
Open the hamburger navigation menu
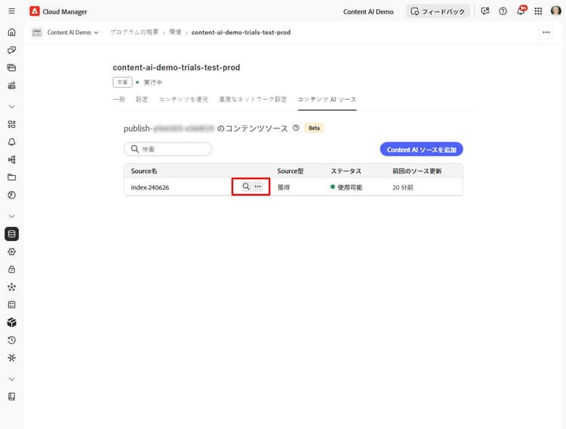[x=11, y=11]
